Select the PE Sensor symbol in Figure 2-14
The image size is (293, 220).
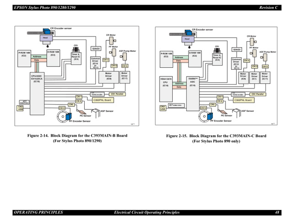(x=81, y=111)
